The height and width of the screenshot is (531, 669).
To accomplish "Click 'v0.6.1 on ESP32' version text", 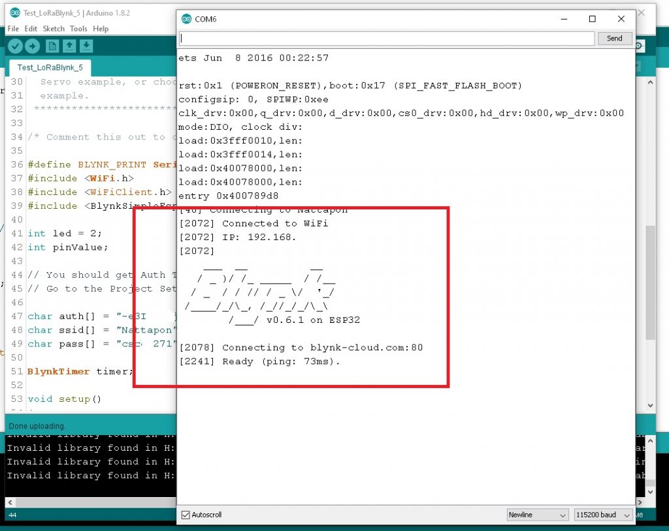I will pyautogui.click(x=313, y=320).
